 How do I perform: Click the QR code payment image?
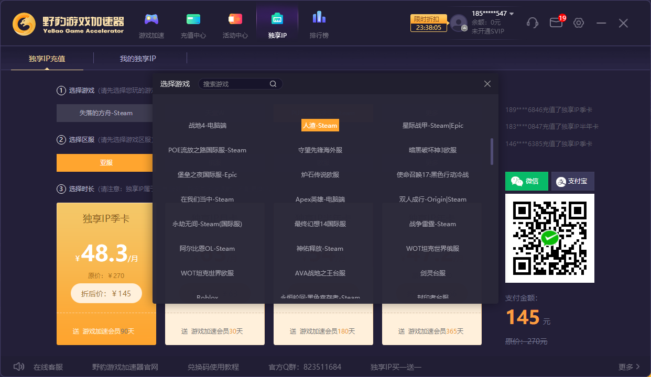[550, 238]
